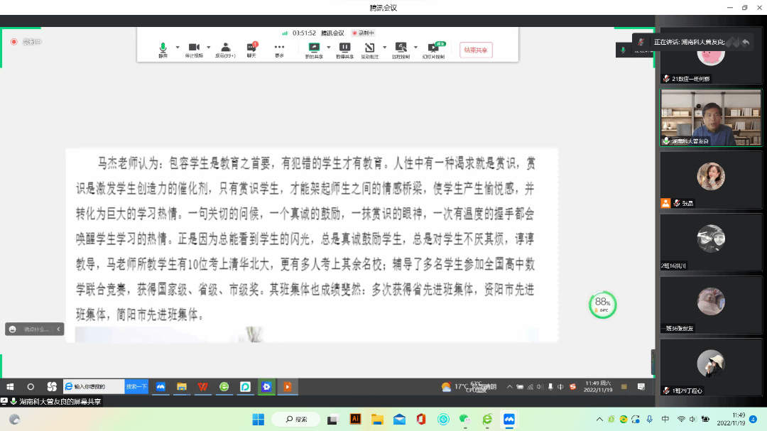This screenshot has width=767, height=431.
Task: Expand the arrow next to 互动批注
Action: point(384,48)
